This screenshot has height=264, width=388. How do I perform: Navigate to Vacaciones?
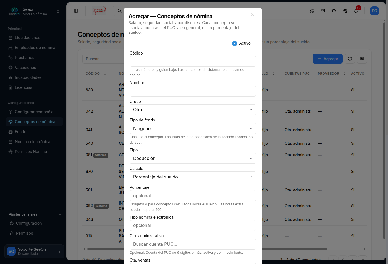tap(34, 68)
